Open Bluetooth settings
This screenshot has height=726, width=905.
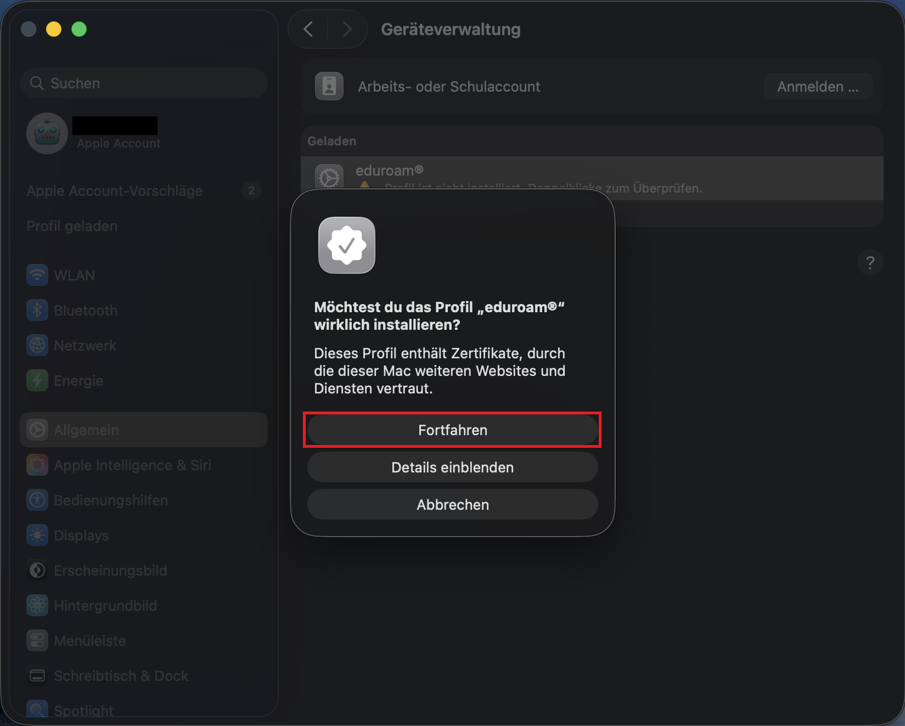144,310
